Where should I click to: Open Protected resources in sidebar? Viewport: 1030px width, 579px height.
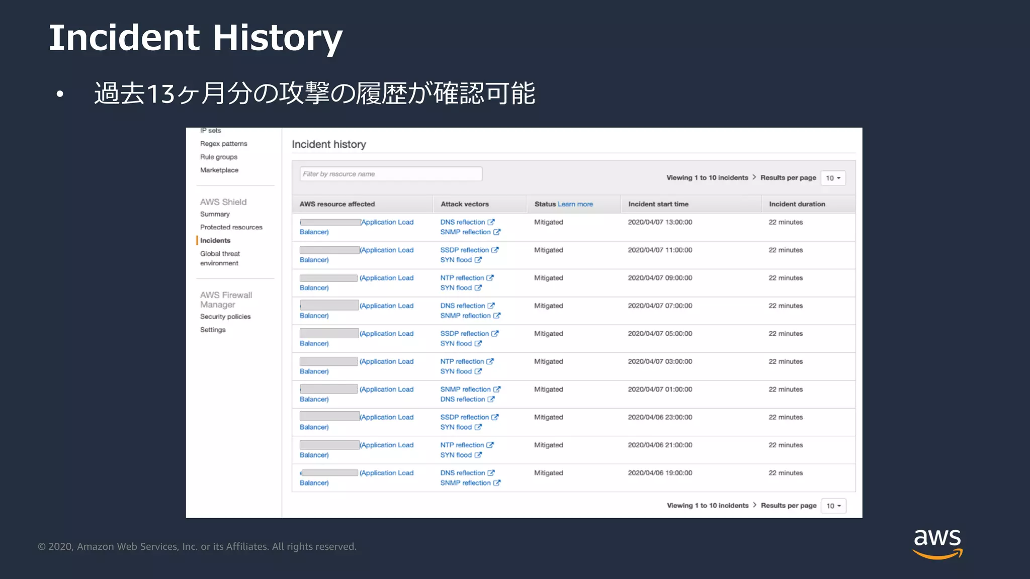point(231,227)
